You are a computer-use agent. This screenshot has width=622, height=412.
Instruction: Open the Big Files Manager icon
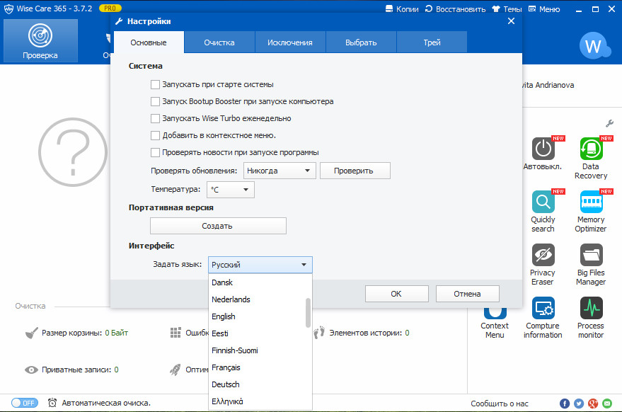coord(591,255)
